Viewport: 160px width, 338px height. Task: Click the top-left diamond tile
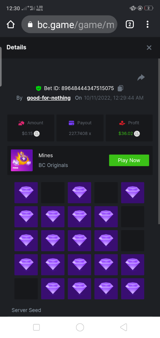(26, 193)
